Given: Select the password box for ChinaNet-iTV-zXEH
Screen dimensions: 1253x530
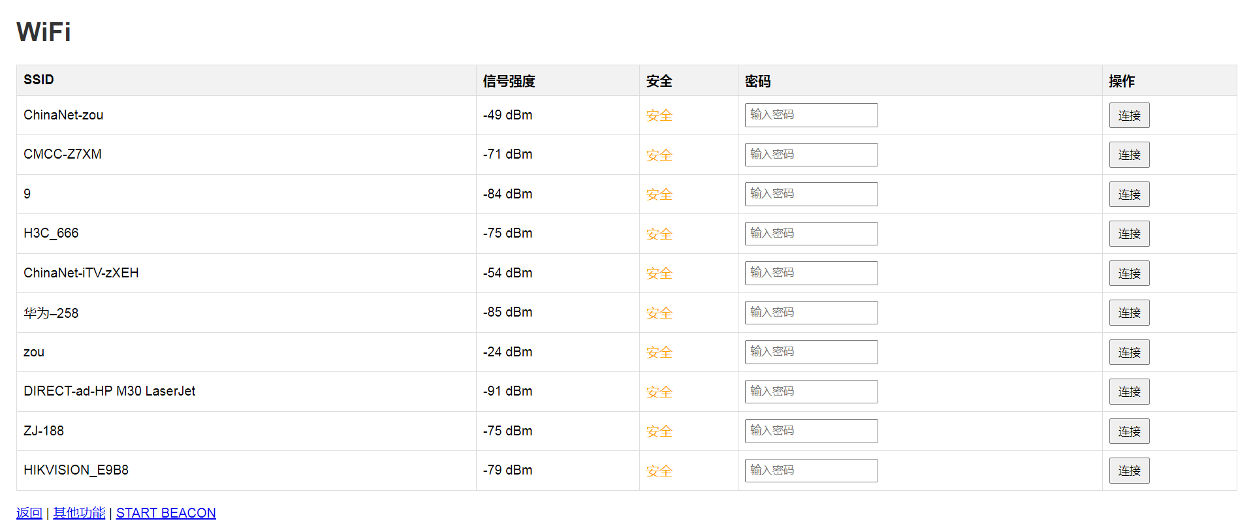Looking at the screenshot, I should pos(811,273).
